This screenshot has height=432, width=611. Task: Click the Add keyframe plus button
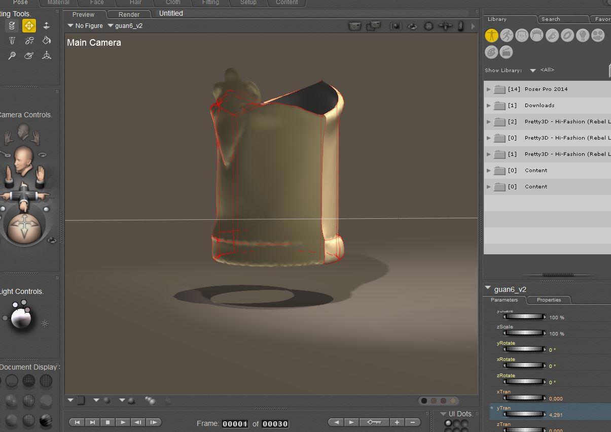[397, 422]
